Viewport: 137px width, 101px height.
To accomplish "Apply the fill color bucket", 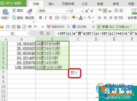I will [x=73, y=18].
